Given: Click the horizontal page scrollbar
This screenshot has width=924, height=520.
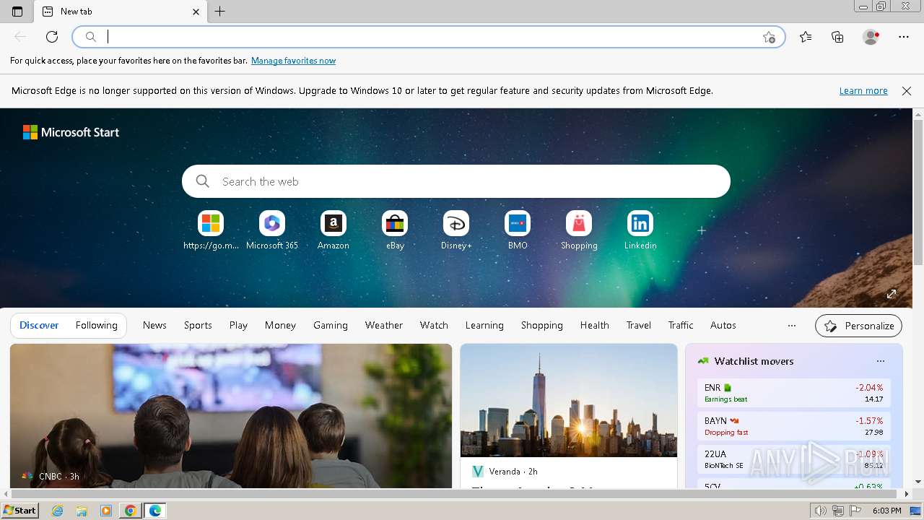Looking at the screenshot, I should [x=453, y=494].
